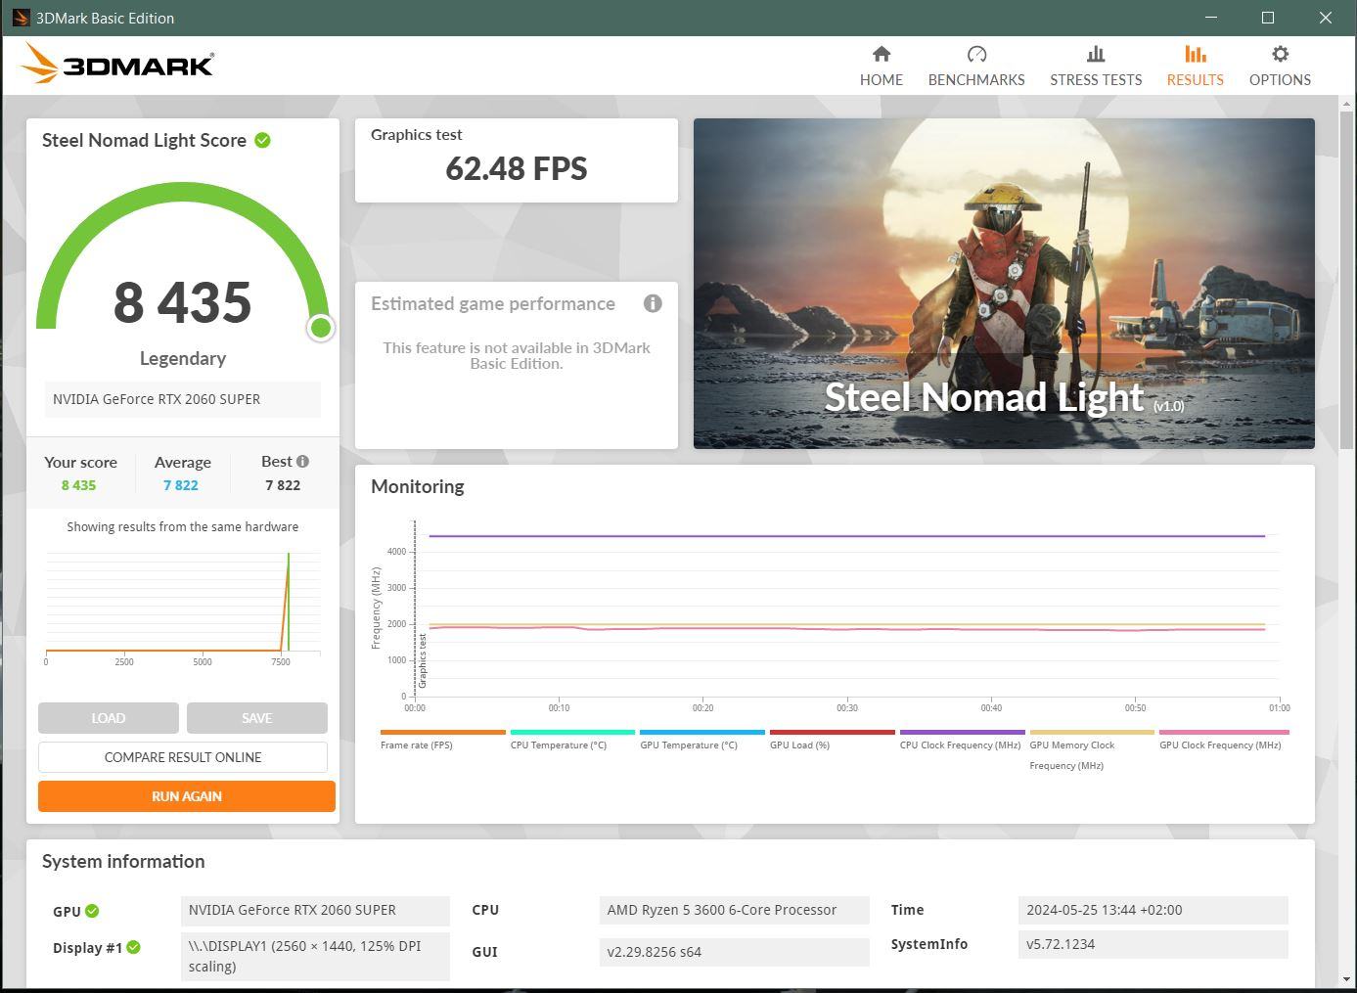This screenshot has width=1357, height=993.
Task: Click the scrollbar down arrow
Action: 1348,979
